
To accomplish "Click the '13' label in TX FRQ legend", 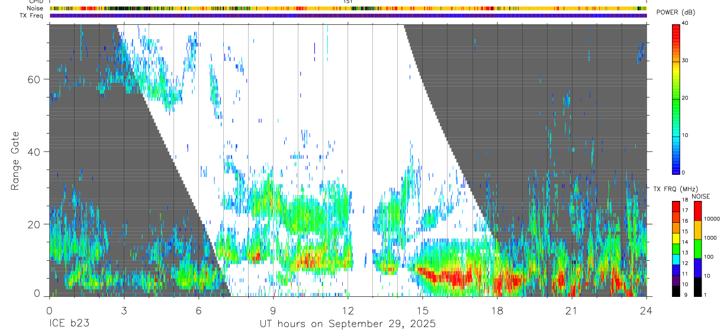I will [685, 253].
